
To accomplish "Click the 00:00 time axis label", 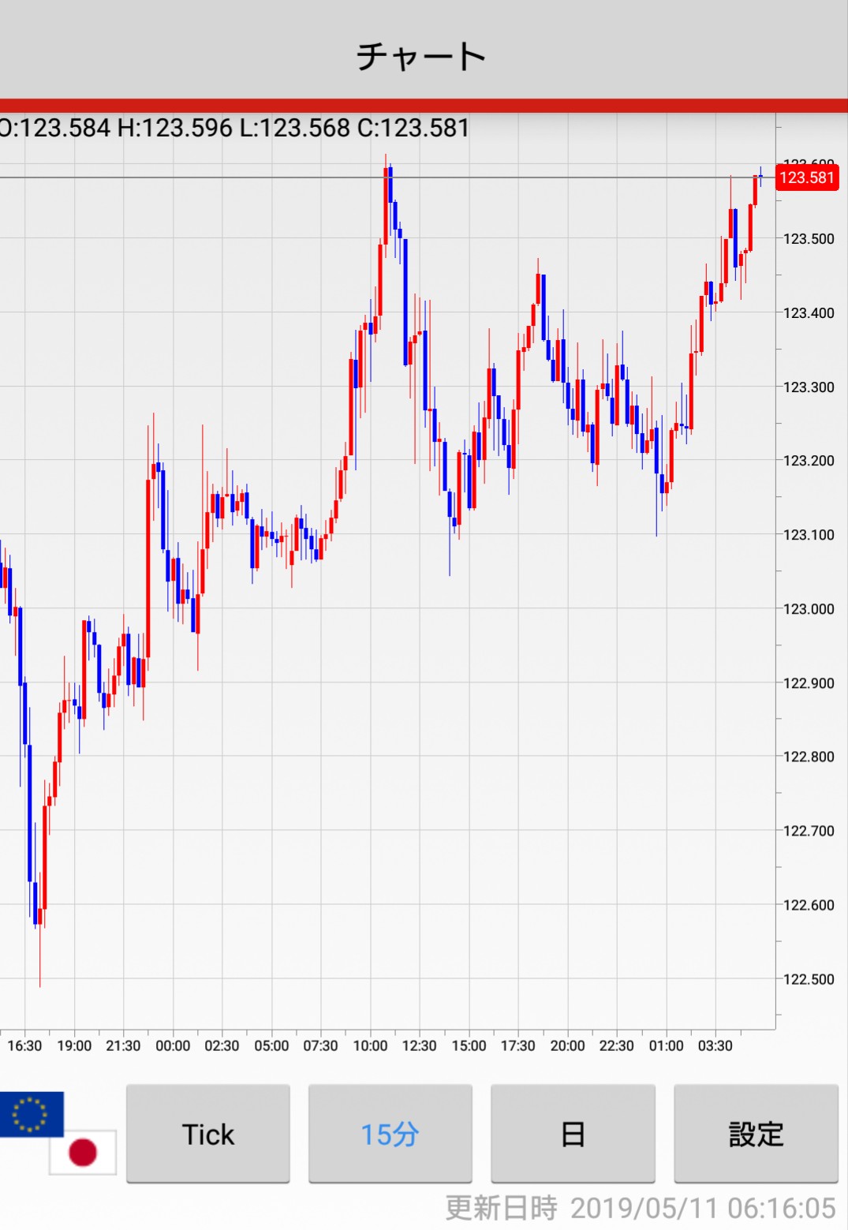I will tap(173, 1045).
